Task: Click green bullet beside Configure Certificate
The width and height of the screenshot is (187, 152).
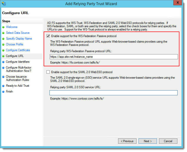Action: point(3,50)
